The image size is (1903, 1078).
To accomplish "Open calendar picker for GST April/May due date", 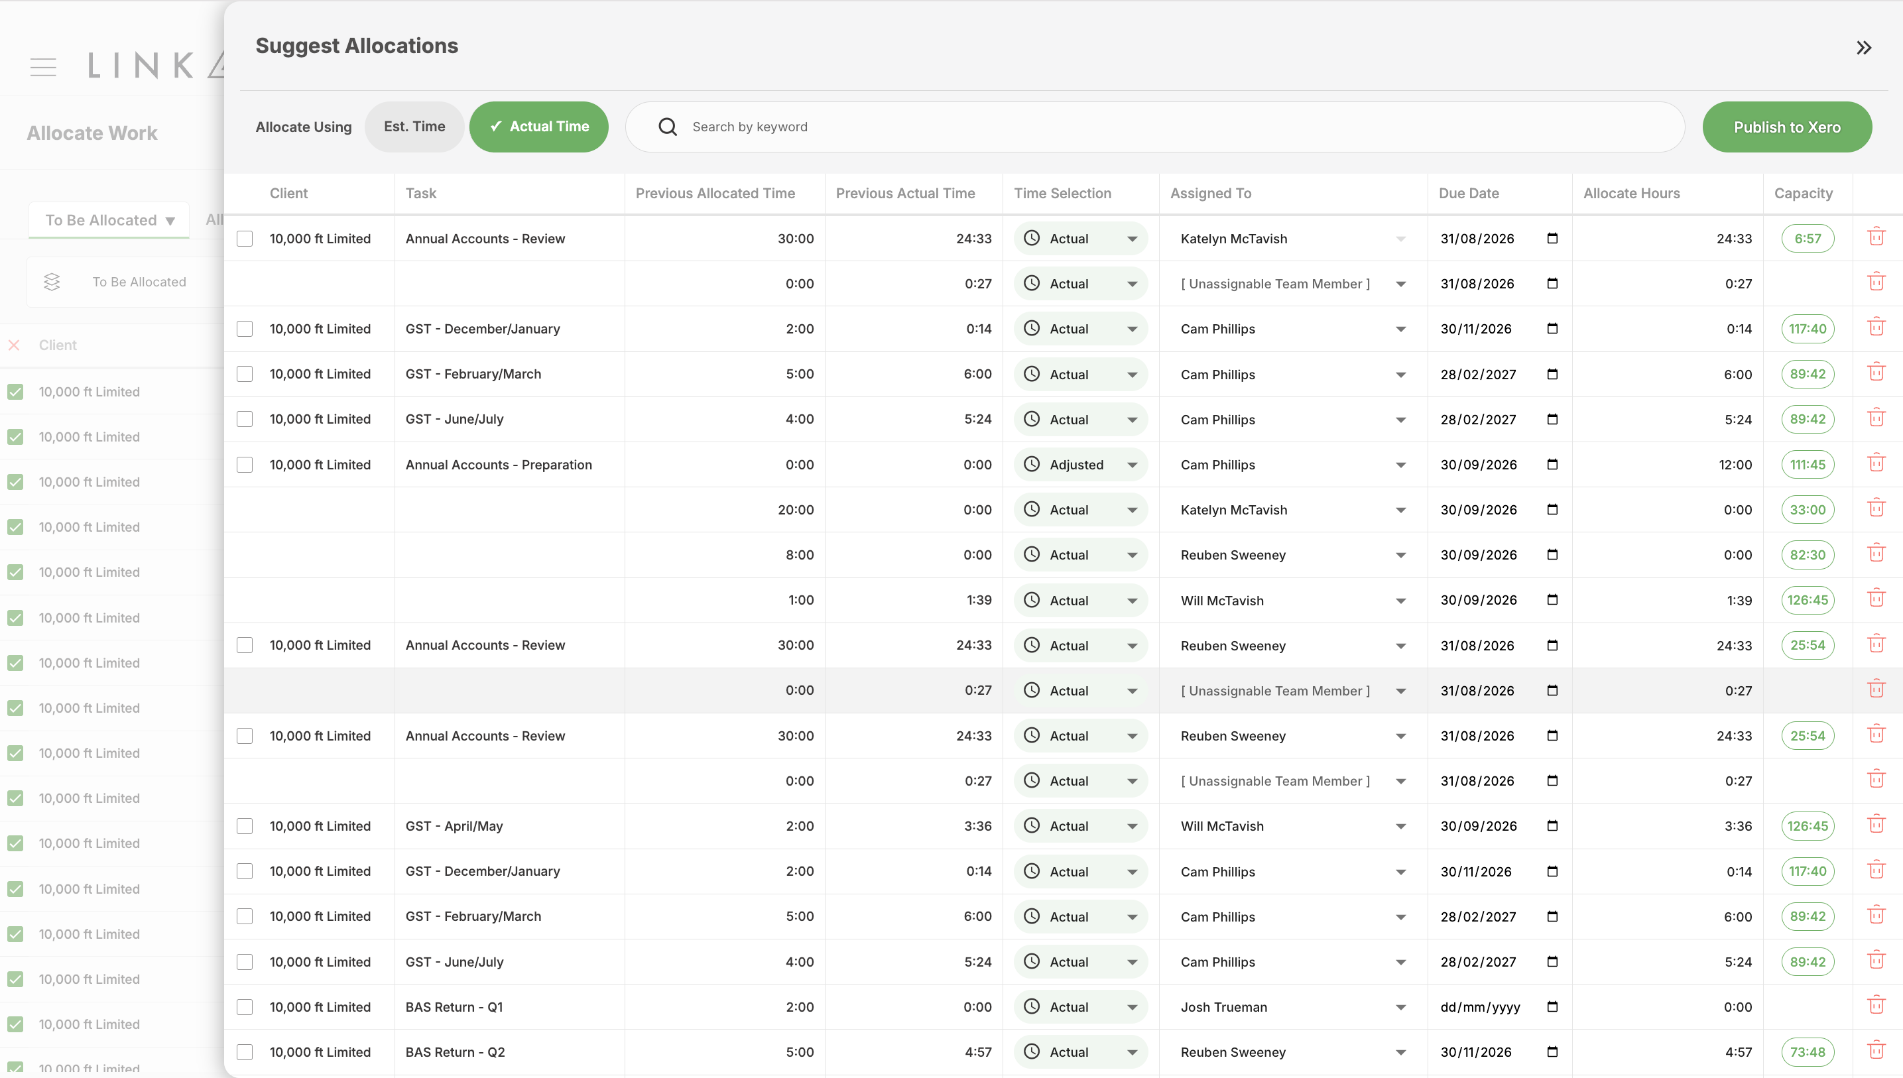I will (x=1552, y=825).
